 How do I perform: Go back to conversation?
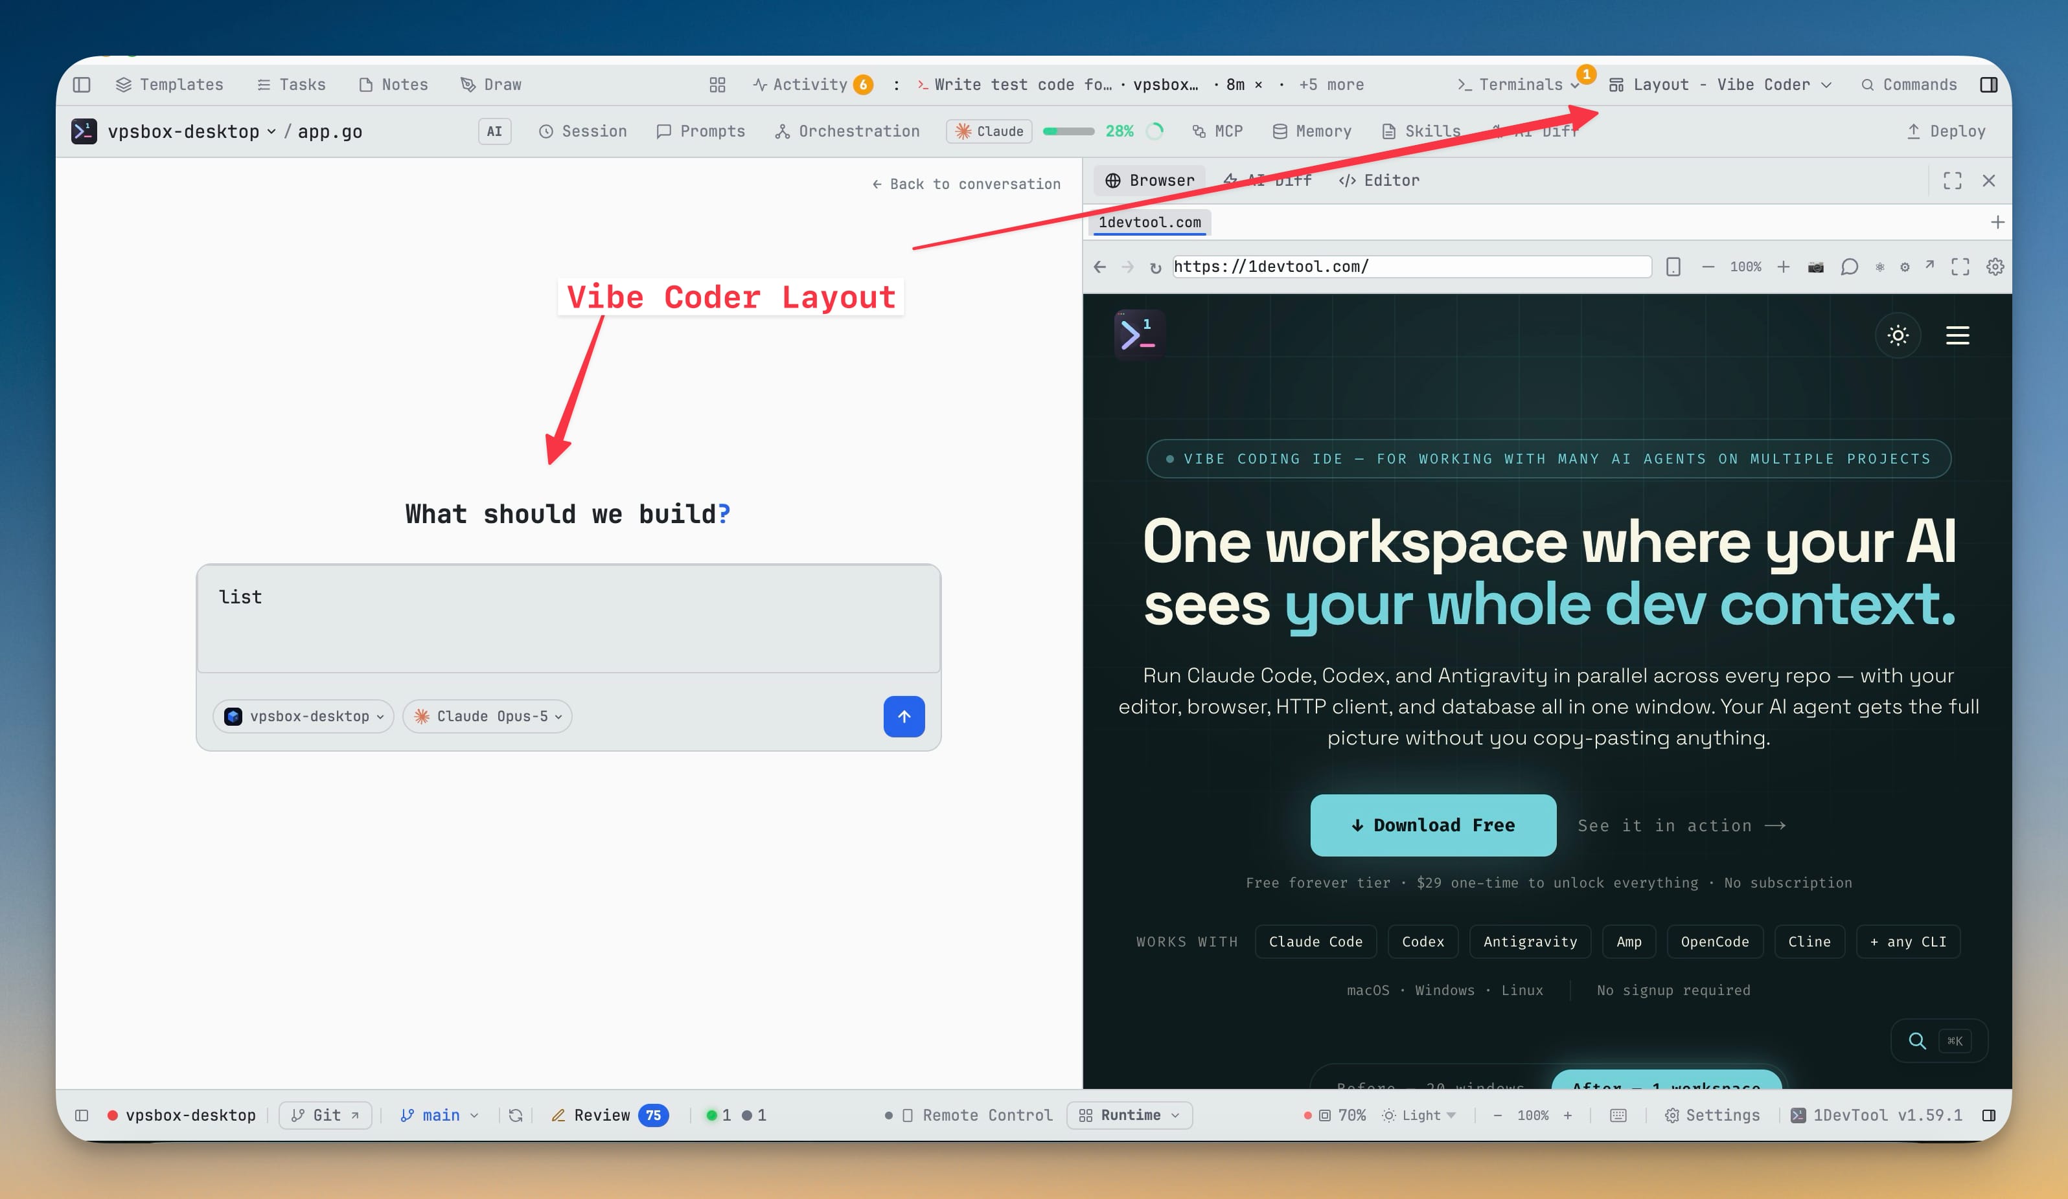[x=966, y=185]
